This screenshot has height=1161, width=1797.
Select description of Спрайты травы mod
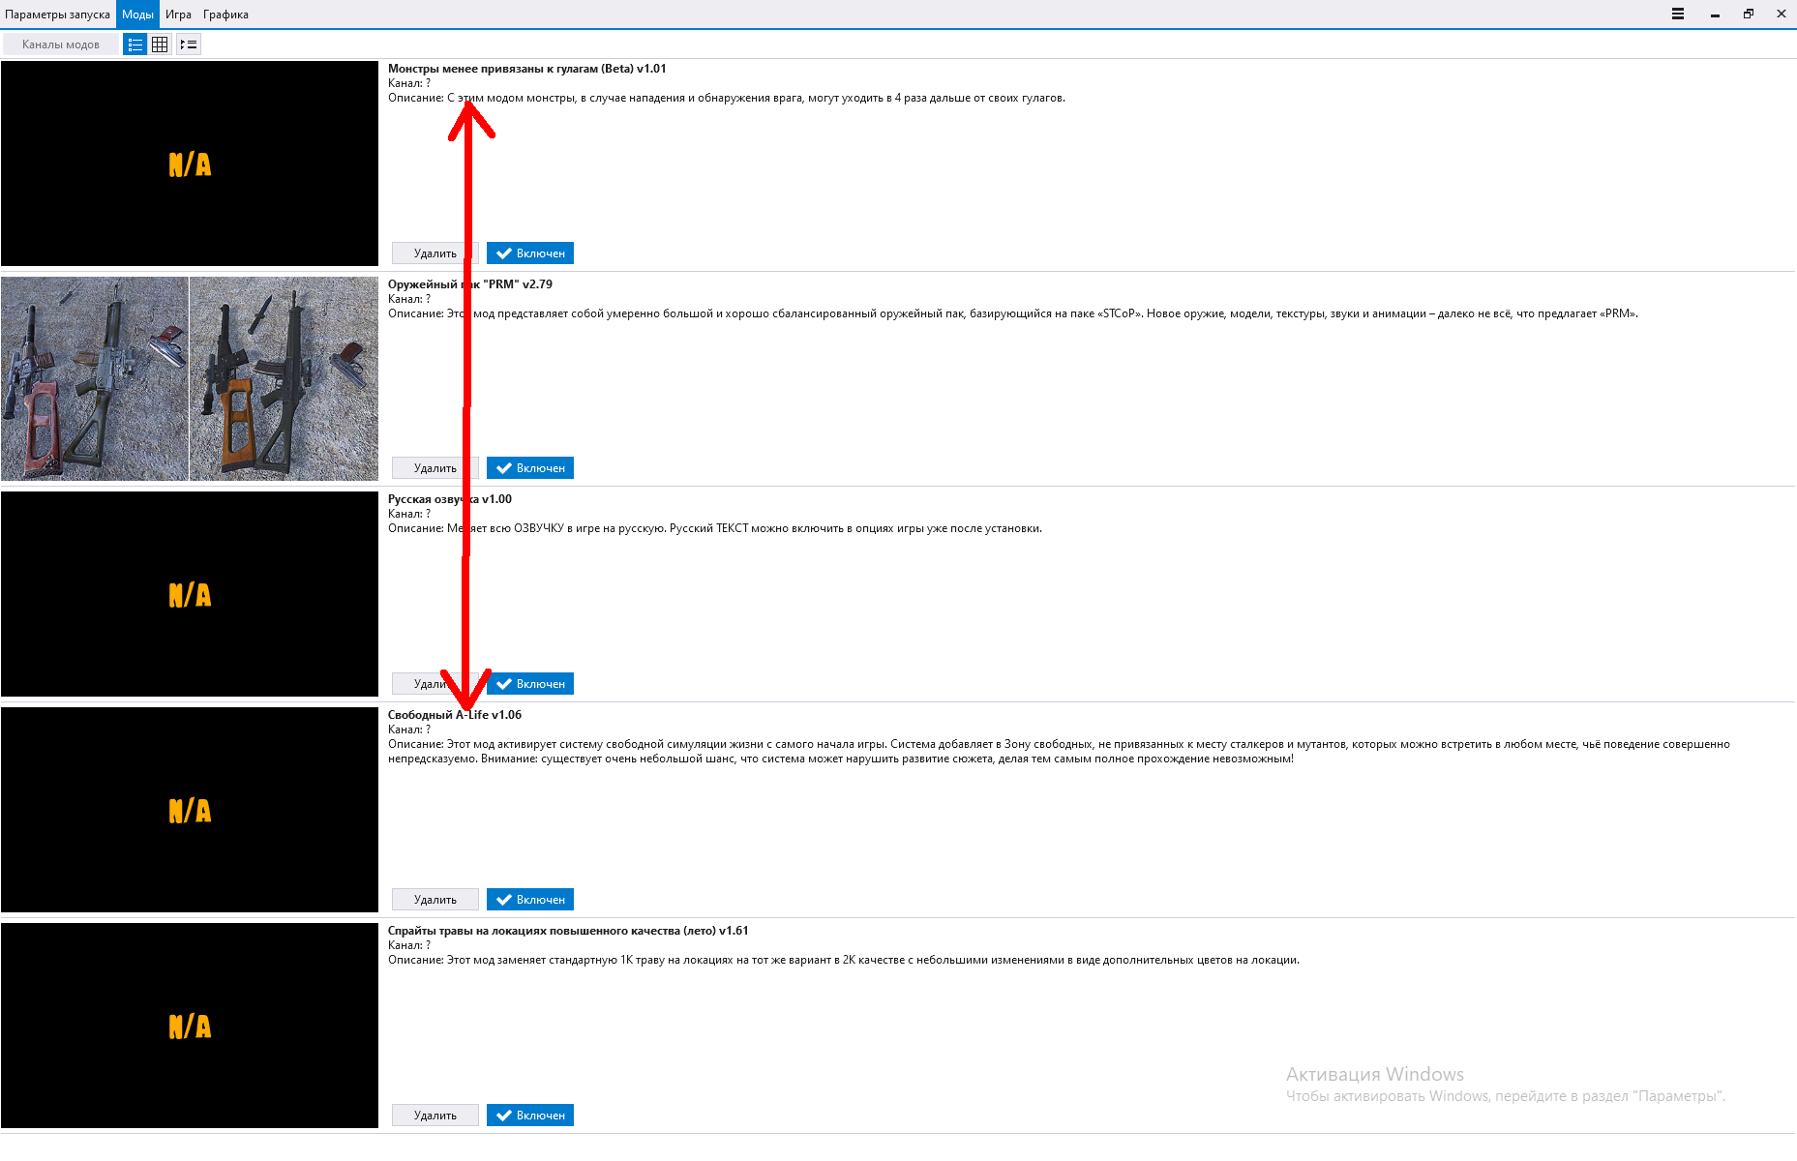(x=844, y=960)
